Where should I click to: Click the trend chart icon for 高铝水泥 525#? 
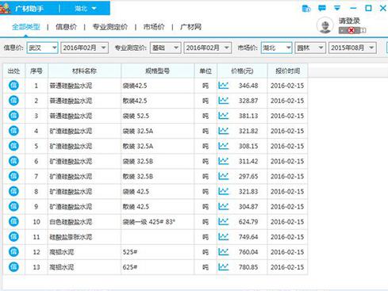point(224,252)
